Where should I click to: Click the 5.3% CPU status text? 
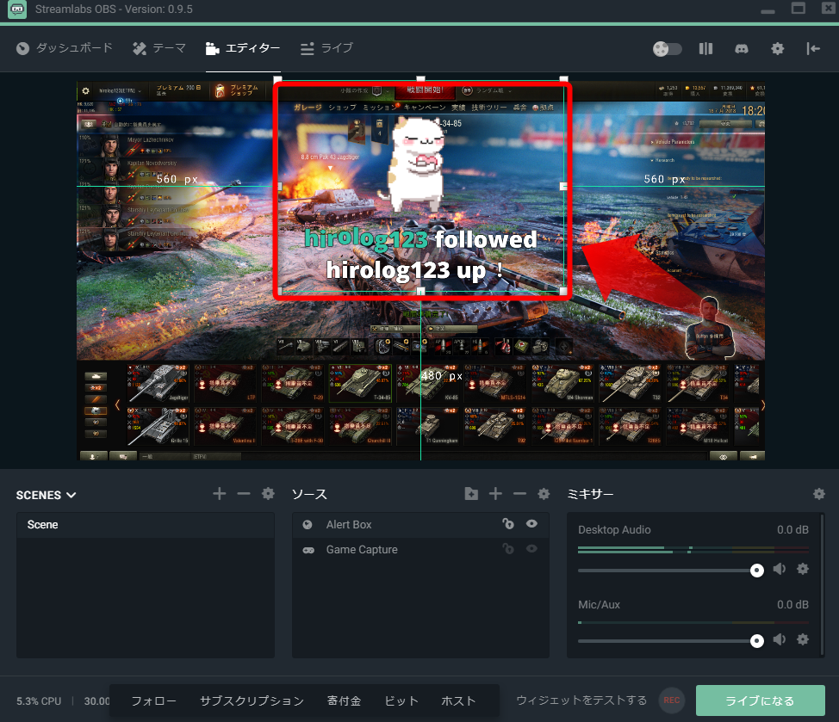39,701
